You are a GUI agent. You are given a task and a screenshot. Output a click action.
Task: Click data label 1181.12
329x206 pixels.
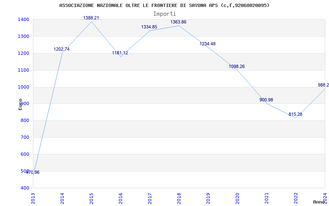click(x=120, y=53)
